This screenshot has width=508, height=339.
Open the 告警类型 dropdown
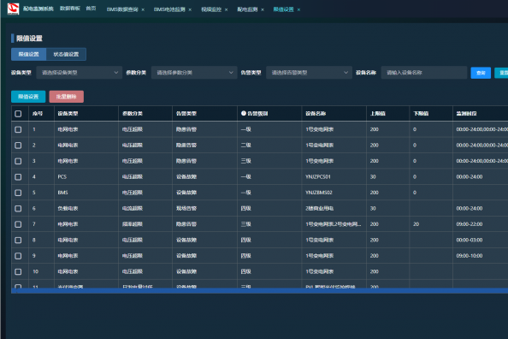(309, 73)
